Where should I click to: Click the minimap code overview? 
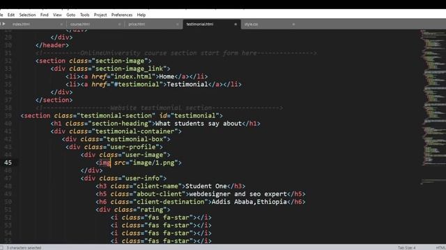coord(433,108)
